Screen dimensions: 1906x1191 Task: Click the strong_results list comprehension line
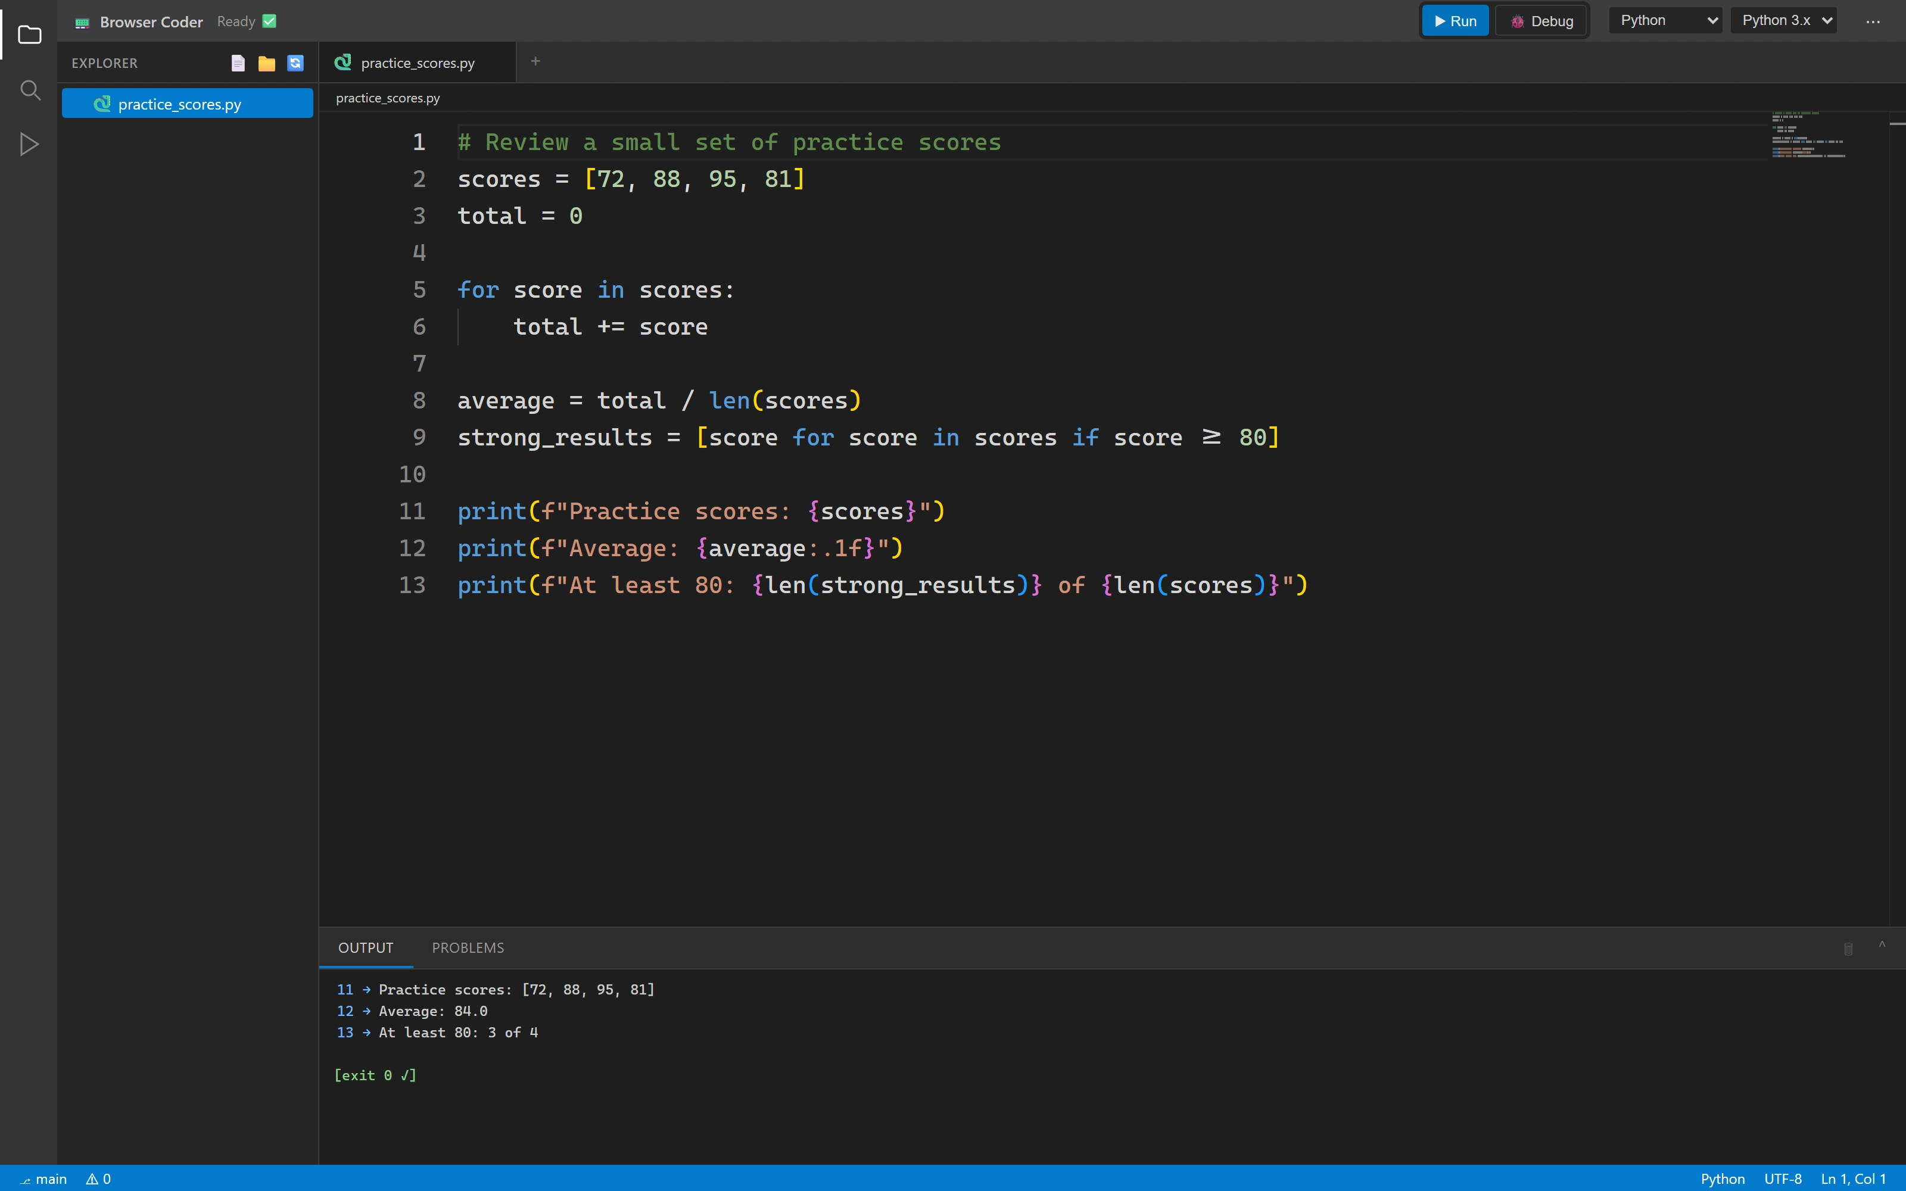tap(869, 437)
